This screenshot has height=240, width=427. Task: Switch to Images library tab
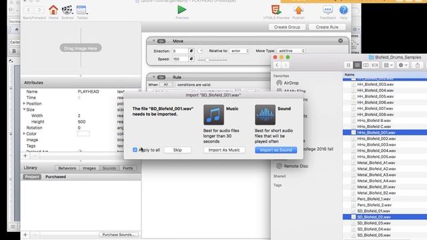tap(89, 168)
